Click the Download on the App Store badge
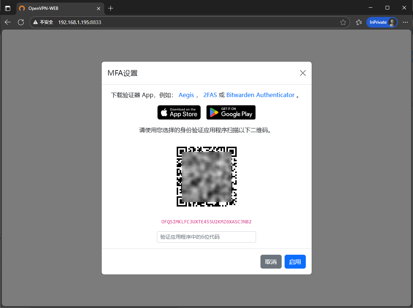The height and width of the screenshot is (308, 413). (179, 112)
